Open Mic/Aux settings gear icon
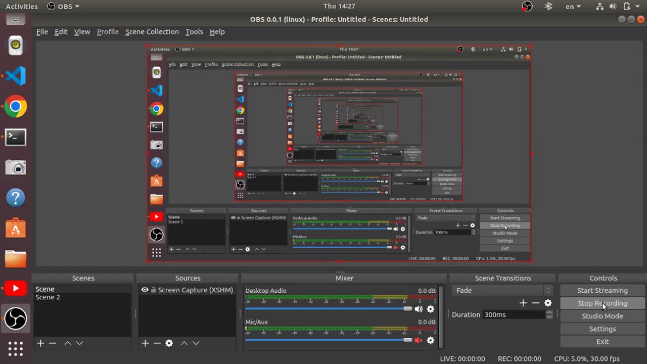 click(430, 340)
